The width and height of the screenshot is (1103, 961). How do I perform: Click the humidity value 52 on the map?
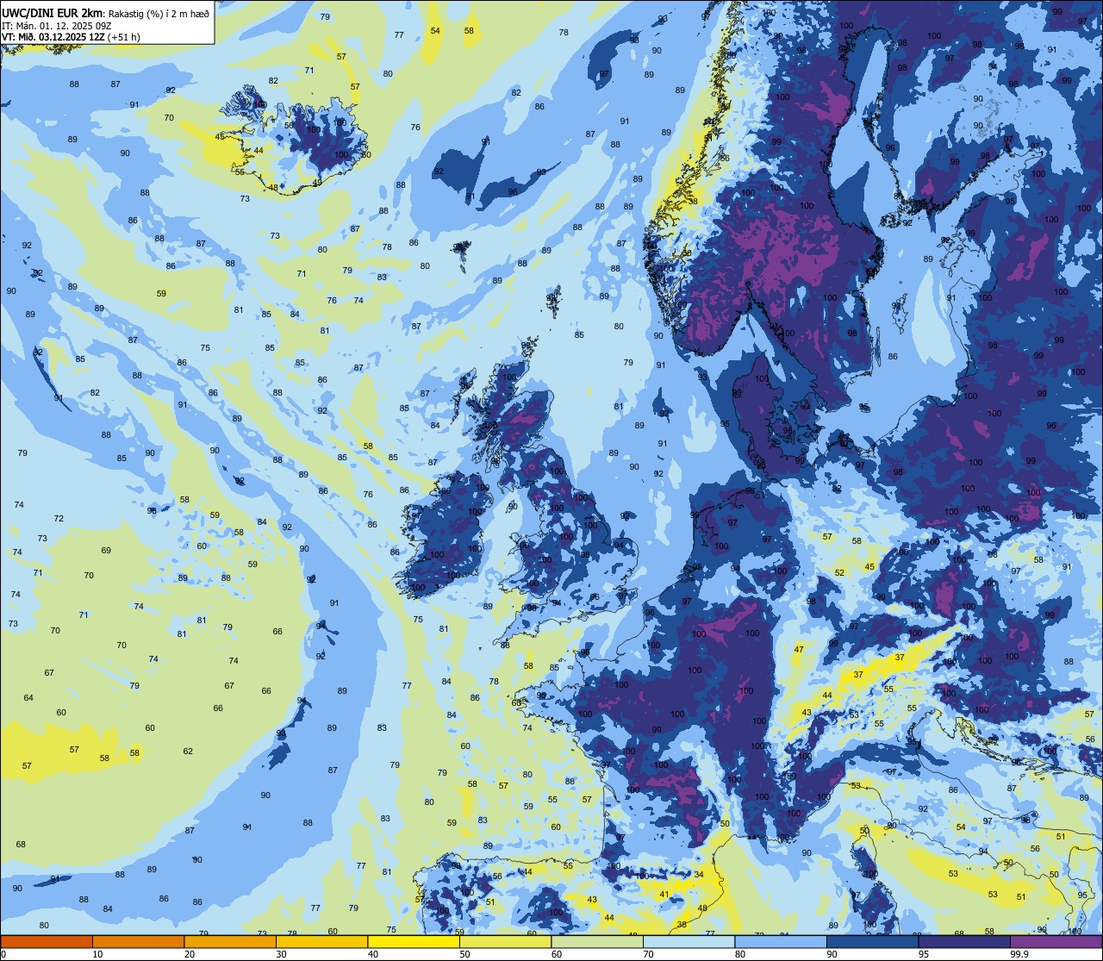click(x=839, y=572)
